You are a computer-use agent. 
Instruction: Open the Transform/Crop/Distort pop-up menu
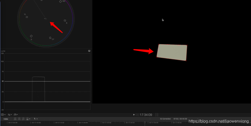pos(3,115)
